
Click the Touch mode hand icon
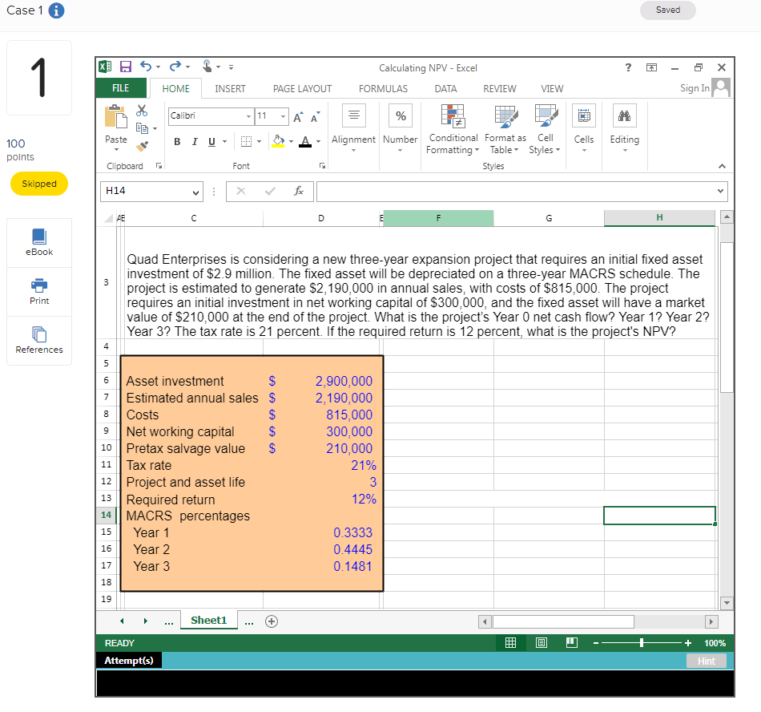[207, 66]
